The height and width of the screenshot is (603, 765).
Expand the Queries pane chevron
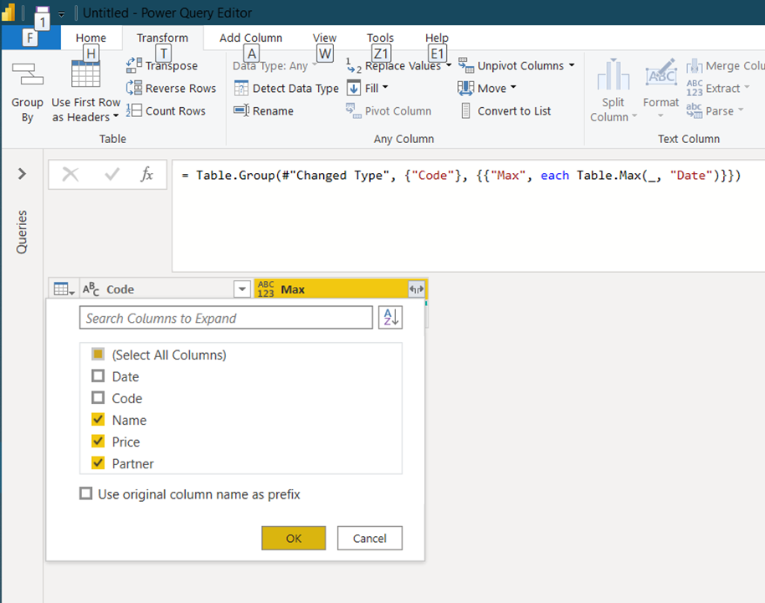pyautogui.click(x=22, y=174)
